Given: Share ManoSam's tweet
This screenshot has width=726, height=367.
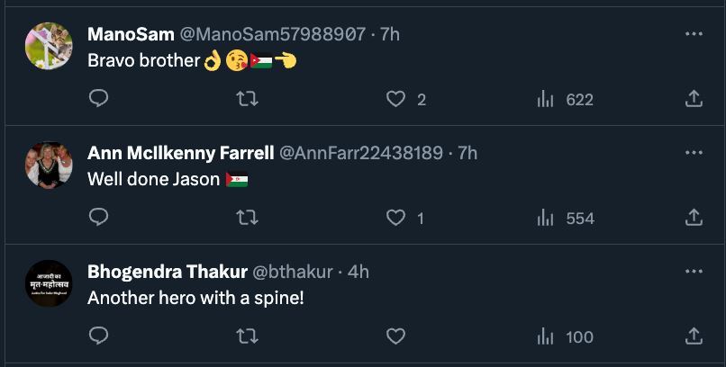Looking at the screenshot, I should point(694,99).
